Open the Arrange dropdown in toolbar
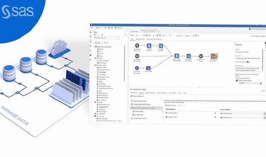Viewport: 266px width, 157px height. (x=179, y=36)
